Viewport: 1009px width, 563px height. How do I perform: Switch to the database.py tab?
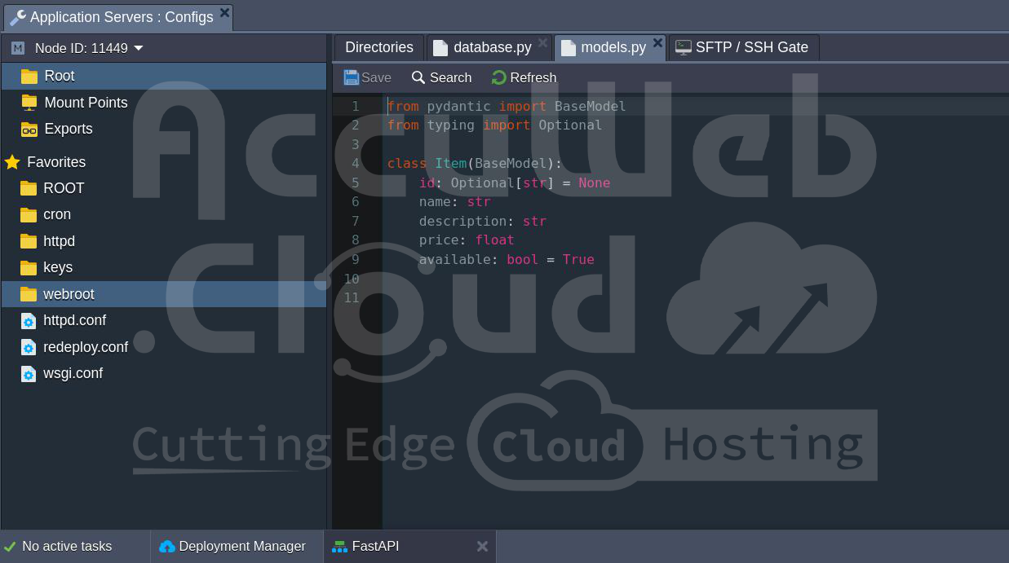[x=492, y=47]
